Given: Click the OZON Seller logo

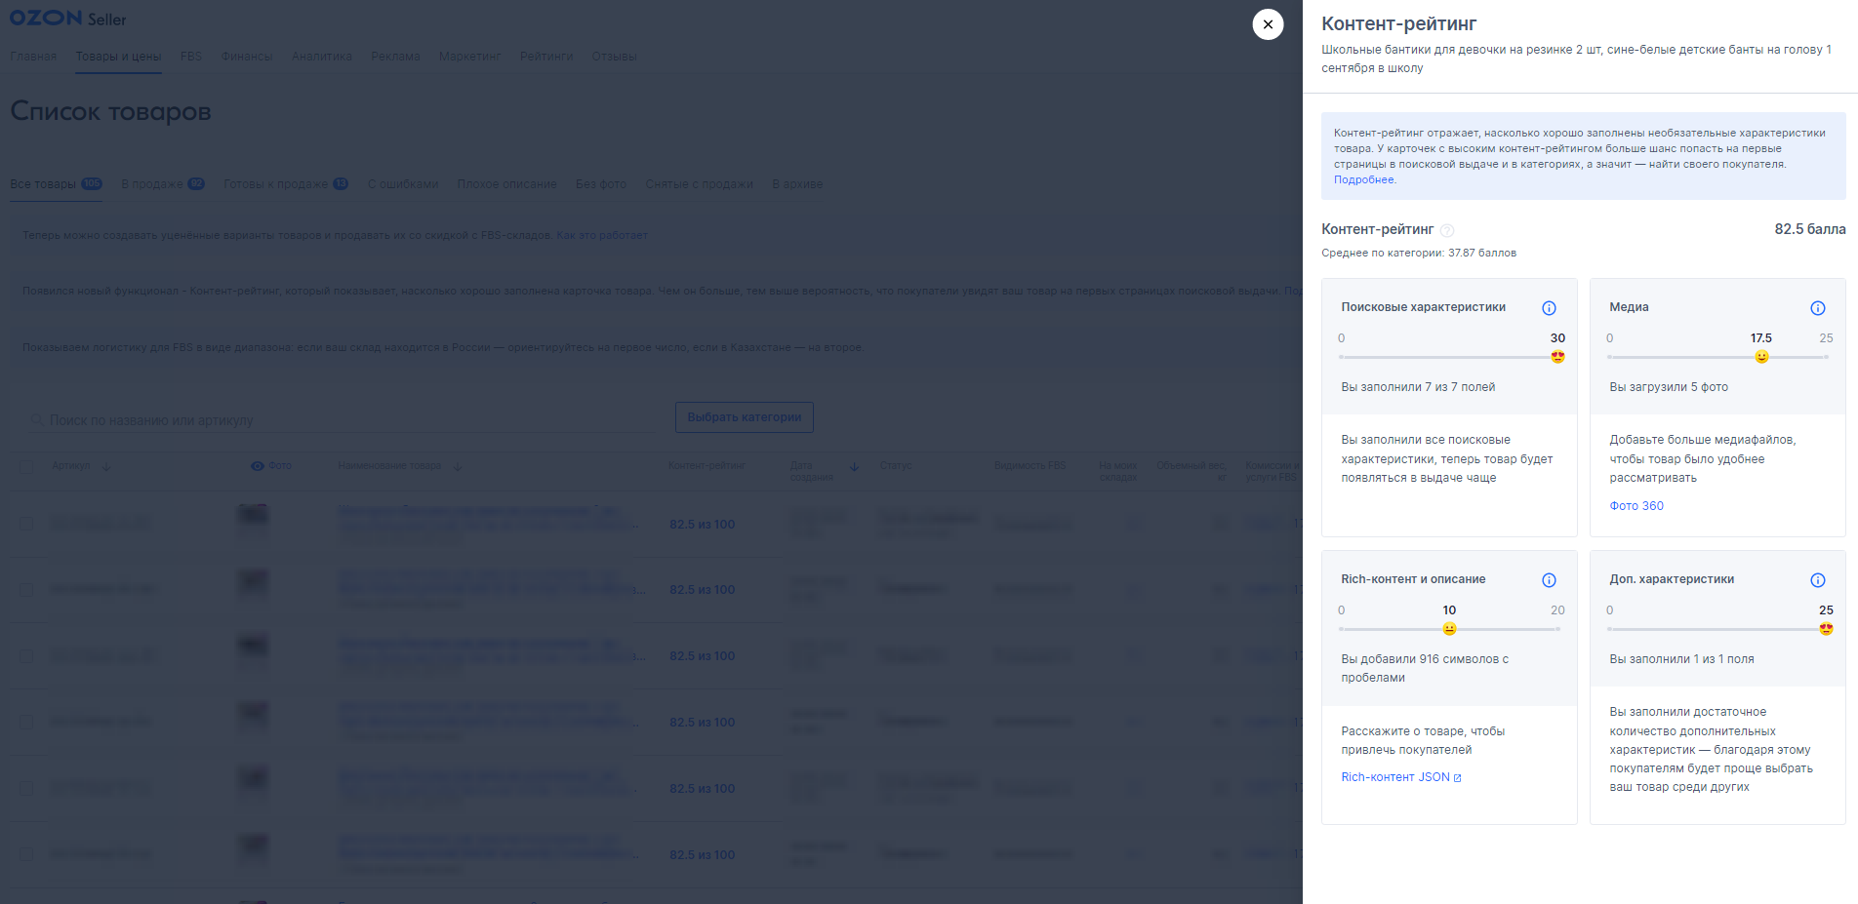Looking at the screenshot, I should click(67, 19).
